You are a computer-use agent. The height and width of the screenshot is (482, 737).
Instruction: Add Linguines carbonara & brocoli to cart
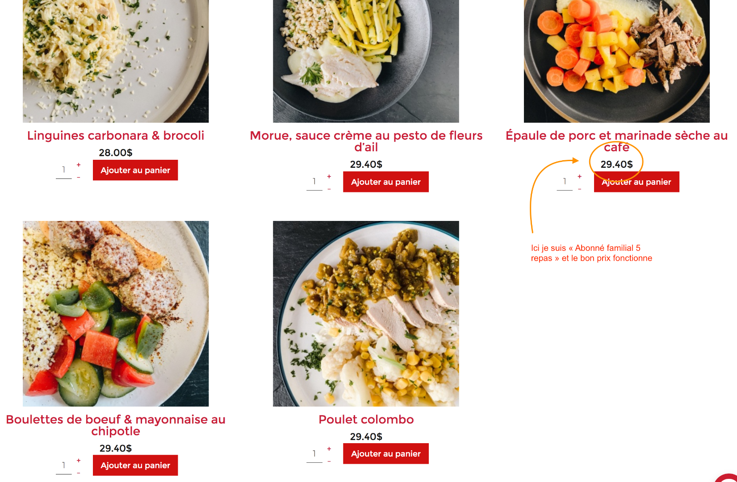135,170
